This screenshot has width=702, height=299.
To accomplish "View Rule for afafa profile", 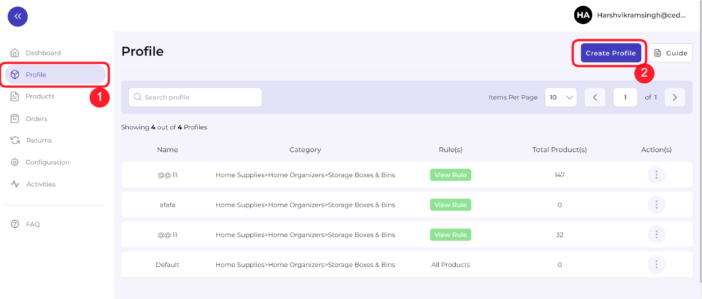I will click(x=450, y=205).
